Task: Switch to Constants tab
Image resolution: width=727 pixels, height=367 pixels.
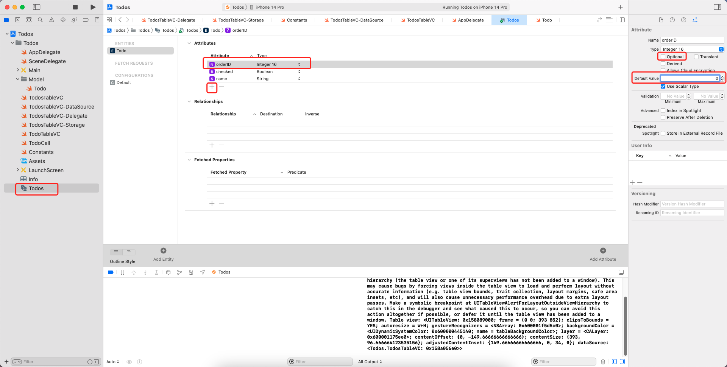Action: click(x=294, y=20)
